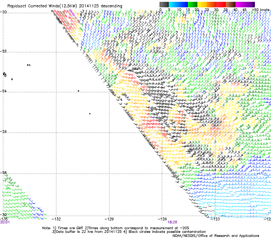Screen dimensions: 271x238
Task: Click the '-24' latitude axis label
Action: pyautogui.click(x=3, y=91)
